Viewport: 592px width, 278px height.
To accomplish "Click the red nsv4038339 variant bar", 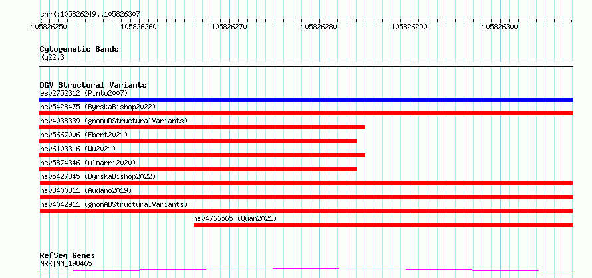I will pos(202,127).
